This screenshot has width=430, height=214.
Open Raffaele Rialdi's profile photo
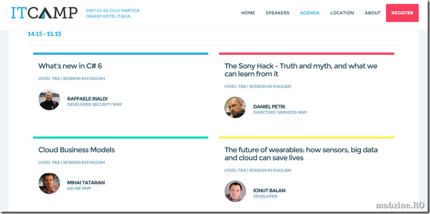pyautogui.click(x=49, y=99)
